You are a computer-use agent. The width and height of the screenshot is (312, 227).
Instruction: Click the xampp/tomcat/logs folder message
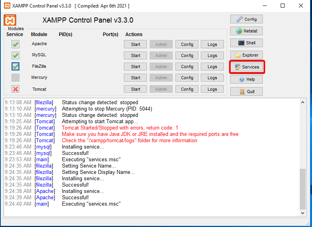pos(129,140)
